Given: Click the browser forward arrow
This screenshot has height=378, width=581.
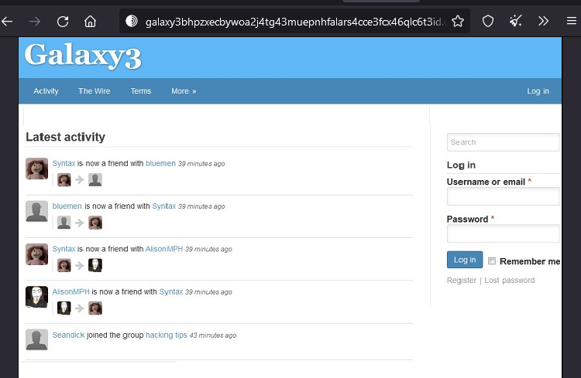Looking at the screenshot, I should coord(35,22).
